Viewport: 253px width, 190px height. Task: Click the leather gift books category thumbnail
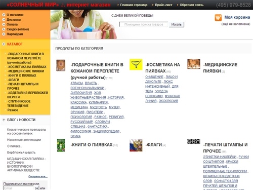point(61,65)
